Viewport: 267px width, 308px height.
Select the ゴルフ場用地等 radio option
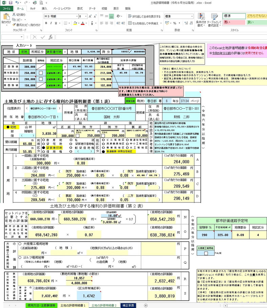point(20,257)
